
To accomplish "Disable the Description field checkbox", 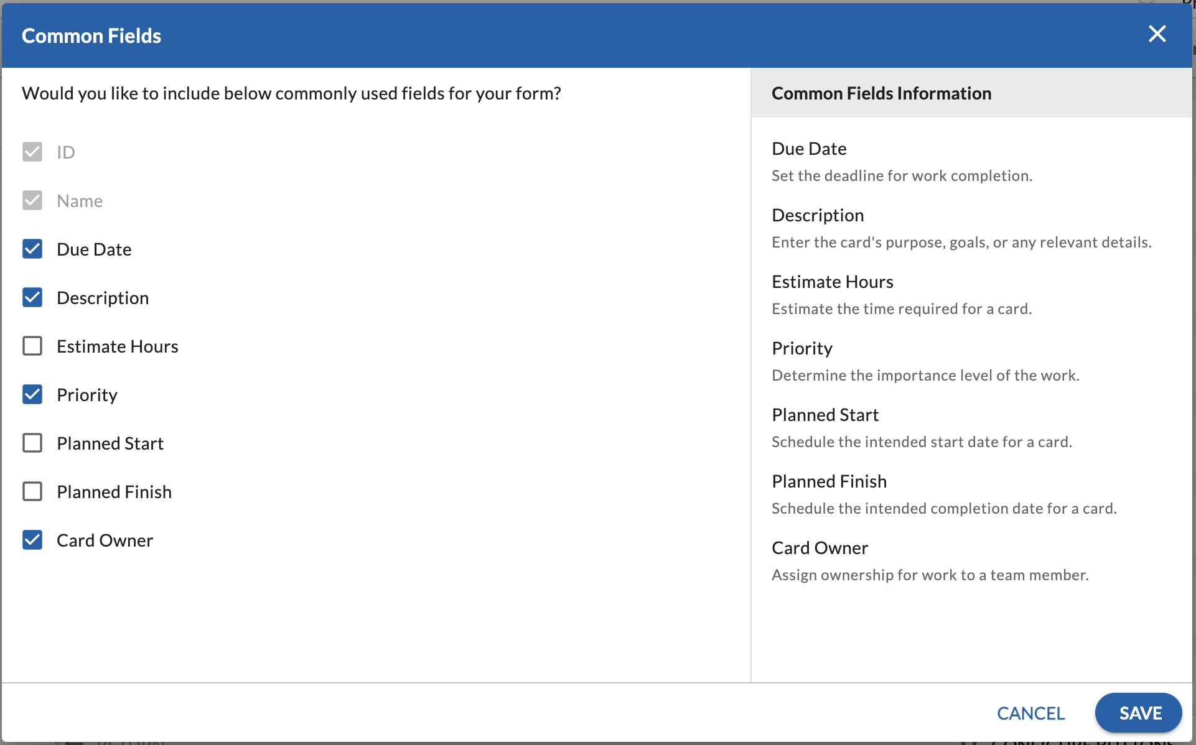I will coord(32,297).
